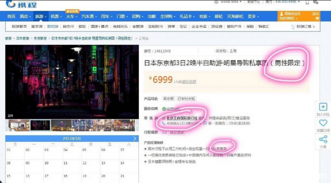Viewport: 331px width, 183px height.
Task: Click the green check guarantee icon
Action: click(x=164, y=109)
